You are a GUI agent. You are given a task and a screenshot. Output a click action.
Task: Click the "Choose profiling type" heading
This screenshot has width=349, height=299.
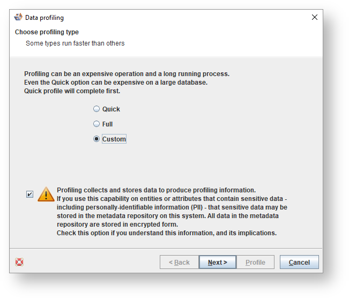point(47,32)
